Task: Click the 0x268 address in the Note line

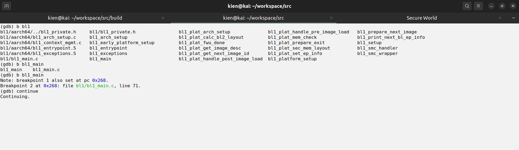Action: (x=99, y=80)
